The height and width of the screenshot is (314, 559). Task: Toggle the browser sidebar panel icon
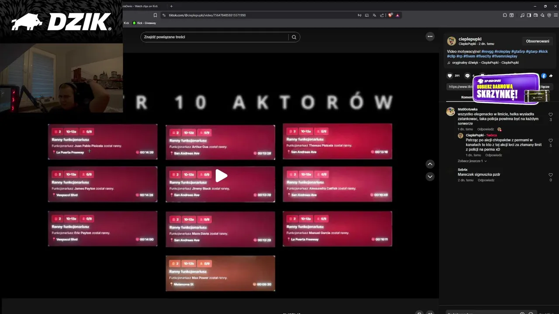tap(529, 15)
